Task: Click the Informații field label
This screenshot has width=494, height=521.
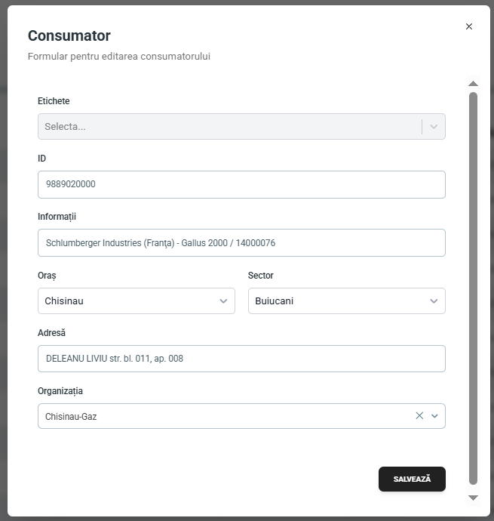Action: coord(57,217)
